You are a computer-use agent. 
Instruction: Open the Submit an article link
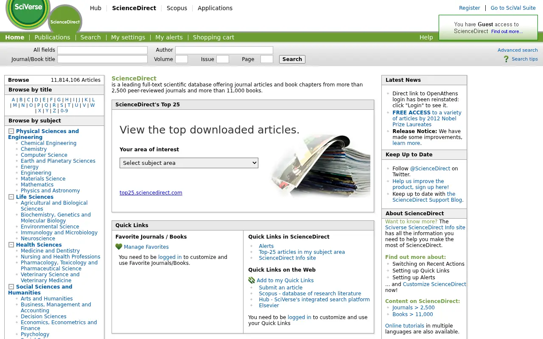(x=281, y=288)
